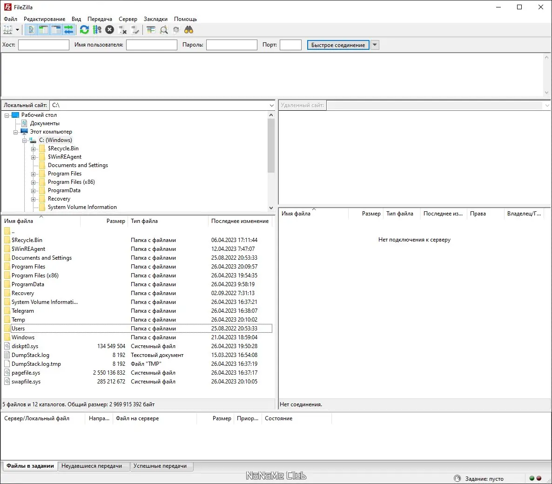Open the Закладки menu
Image resolution: width=552 pixels, height=484 pixels.
click(155, 19)
